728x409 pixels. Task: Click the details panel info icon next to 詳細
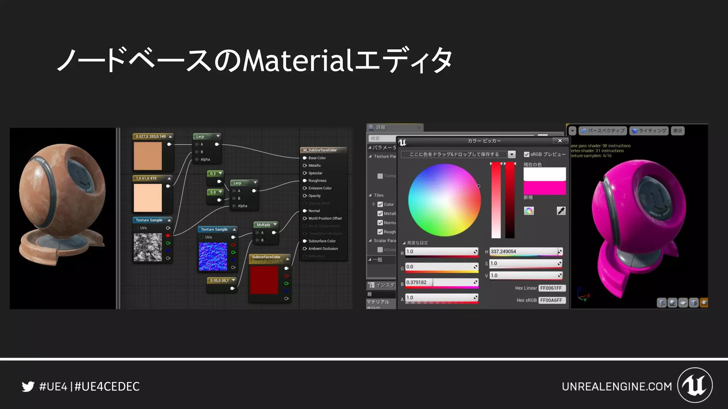[x=371, y=127]
